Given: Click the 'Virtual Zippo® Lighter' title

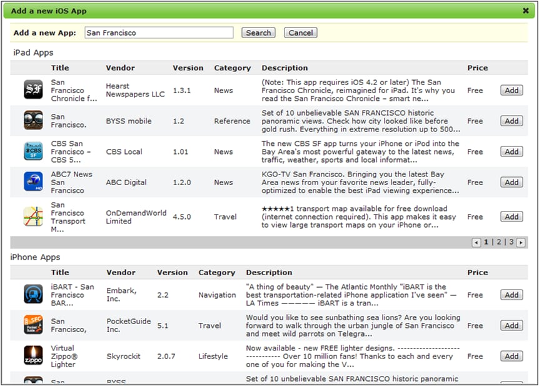Looking at the screenshot, I should click(x=64, y=356).
